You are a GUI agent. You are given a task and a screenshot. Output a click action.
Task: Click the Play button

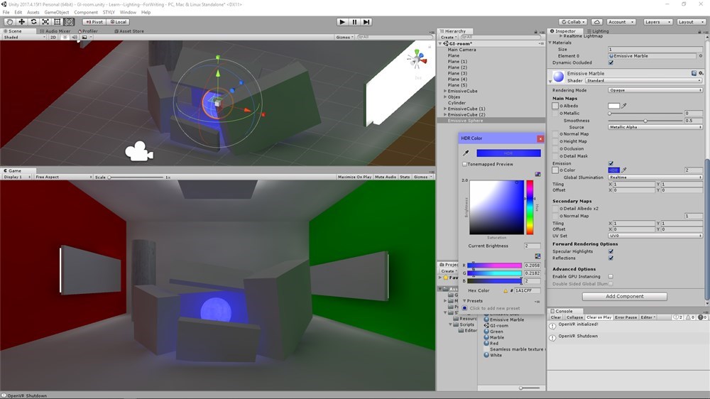tap(342, 22)
